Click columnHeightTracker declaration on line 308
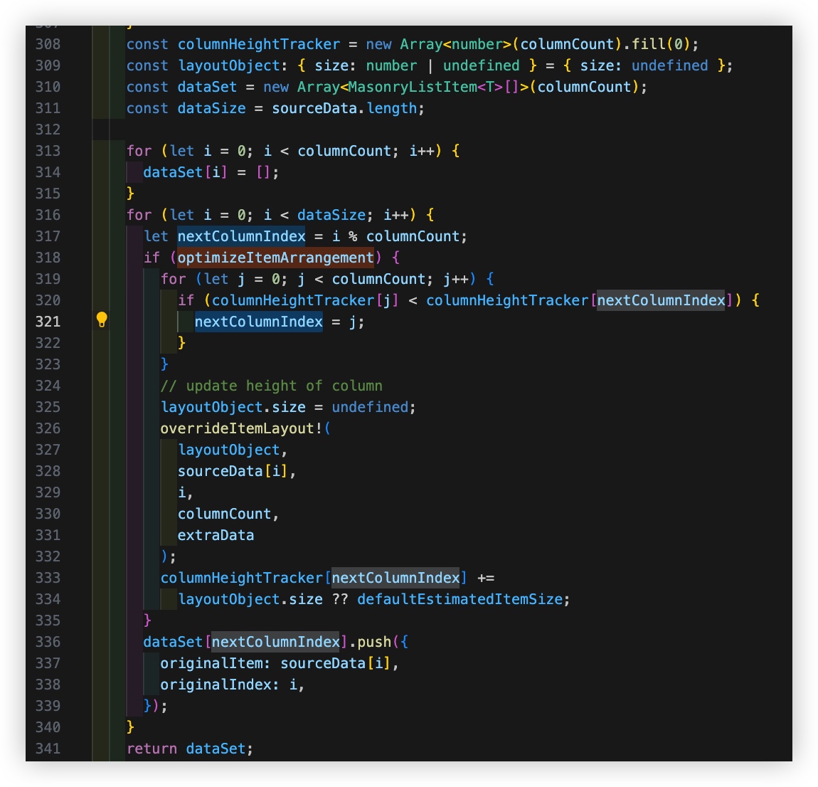This screenshot has width=818, height=787. click(x=258, y=44)
